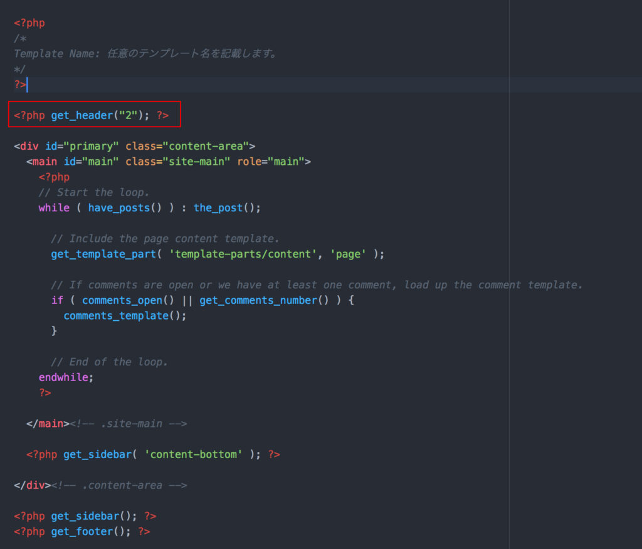This screenshot has width=642, height=549.
Task: Click the have_posts() function call
Action: click(x=119, y=207)
